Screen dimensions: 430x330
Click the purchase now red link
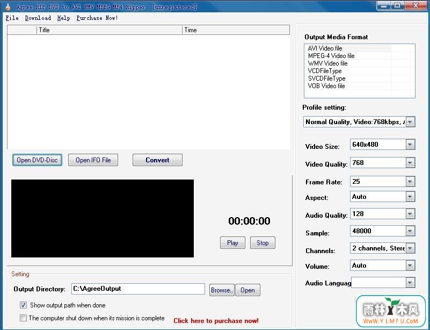coord(216,321)
